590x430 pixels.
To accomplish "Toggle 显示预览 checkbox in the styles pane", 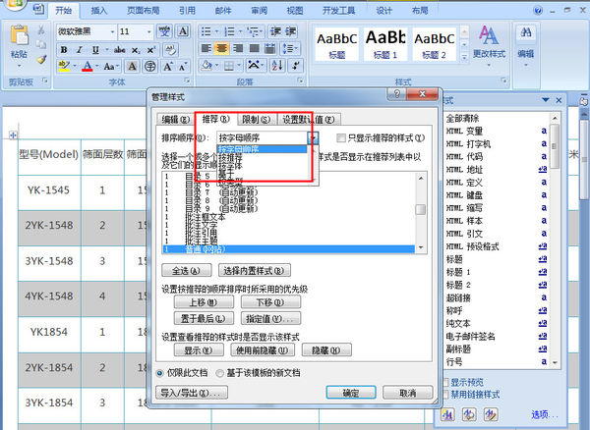I will coord(446,382).
